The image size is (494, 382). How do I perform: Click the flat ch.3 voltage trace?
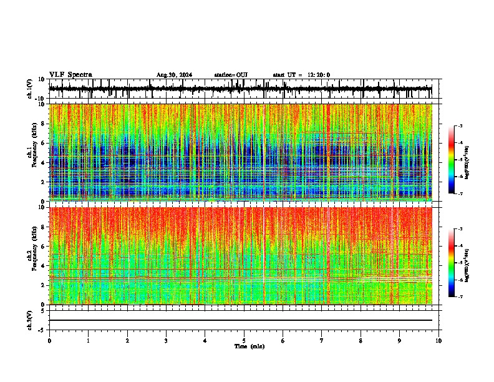241,320
